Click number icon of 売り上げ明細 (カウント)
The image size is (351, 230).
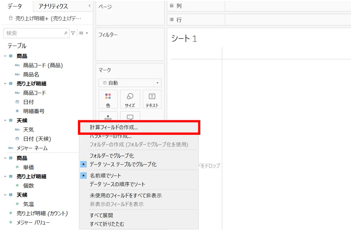pos(10,213)
